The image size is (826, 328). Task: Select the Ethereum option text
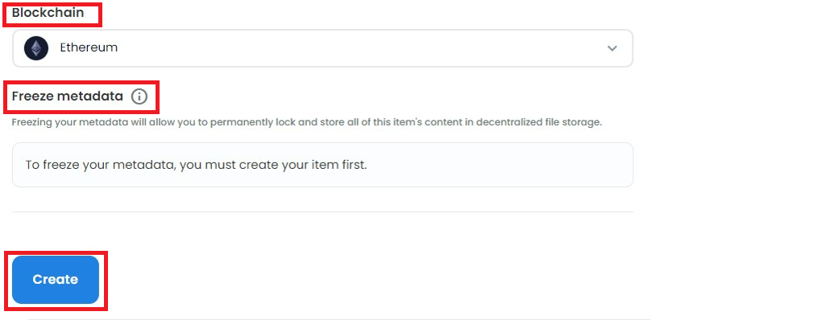(89, 48)
